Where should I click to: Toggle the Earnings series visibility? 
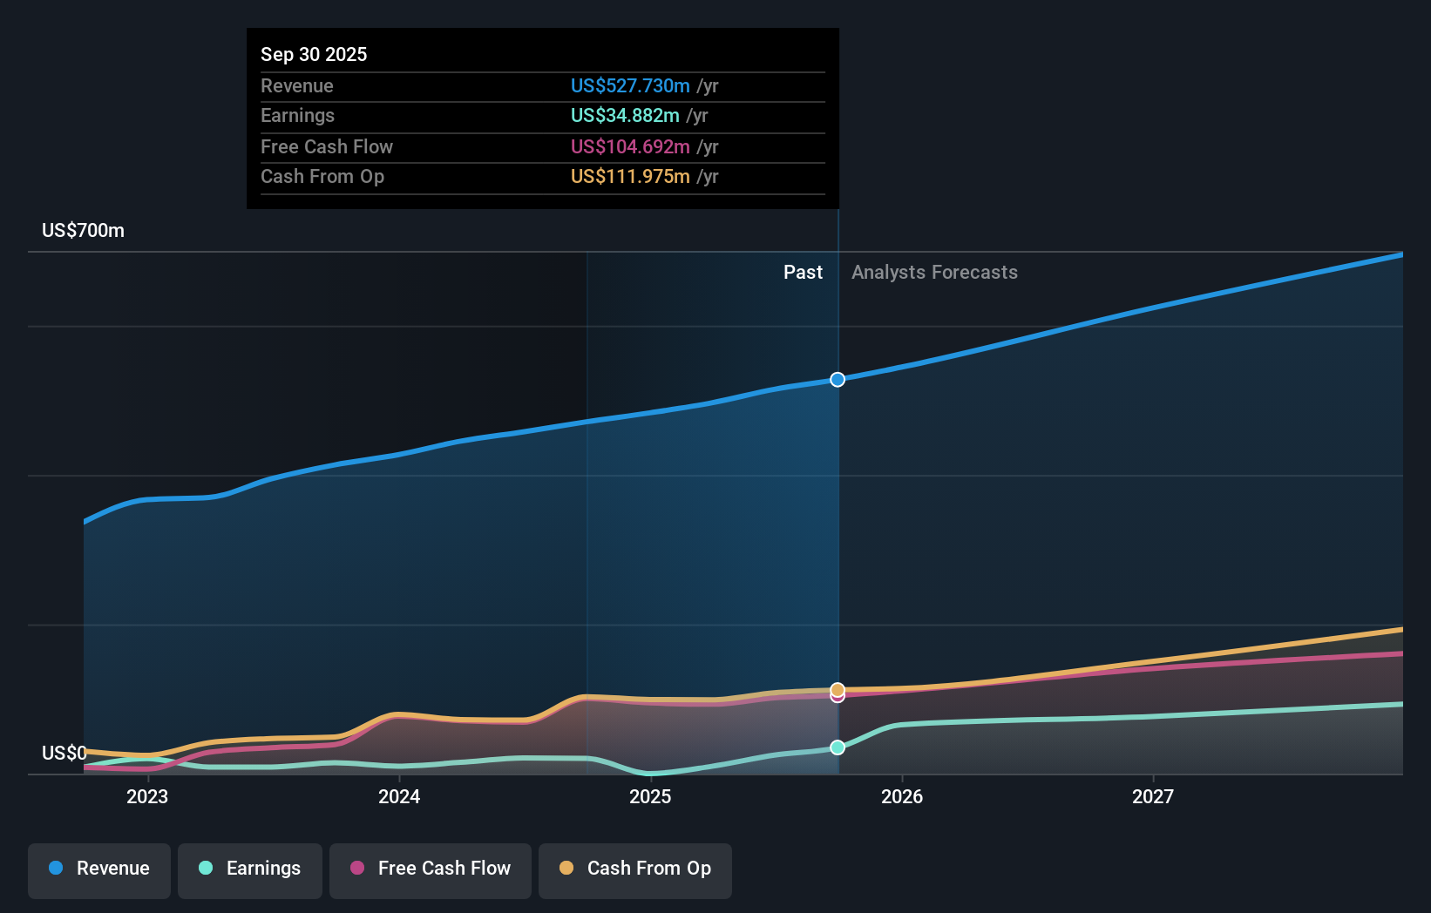point(250,869)
